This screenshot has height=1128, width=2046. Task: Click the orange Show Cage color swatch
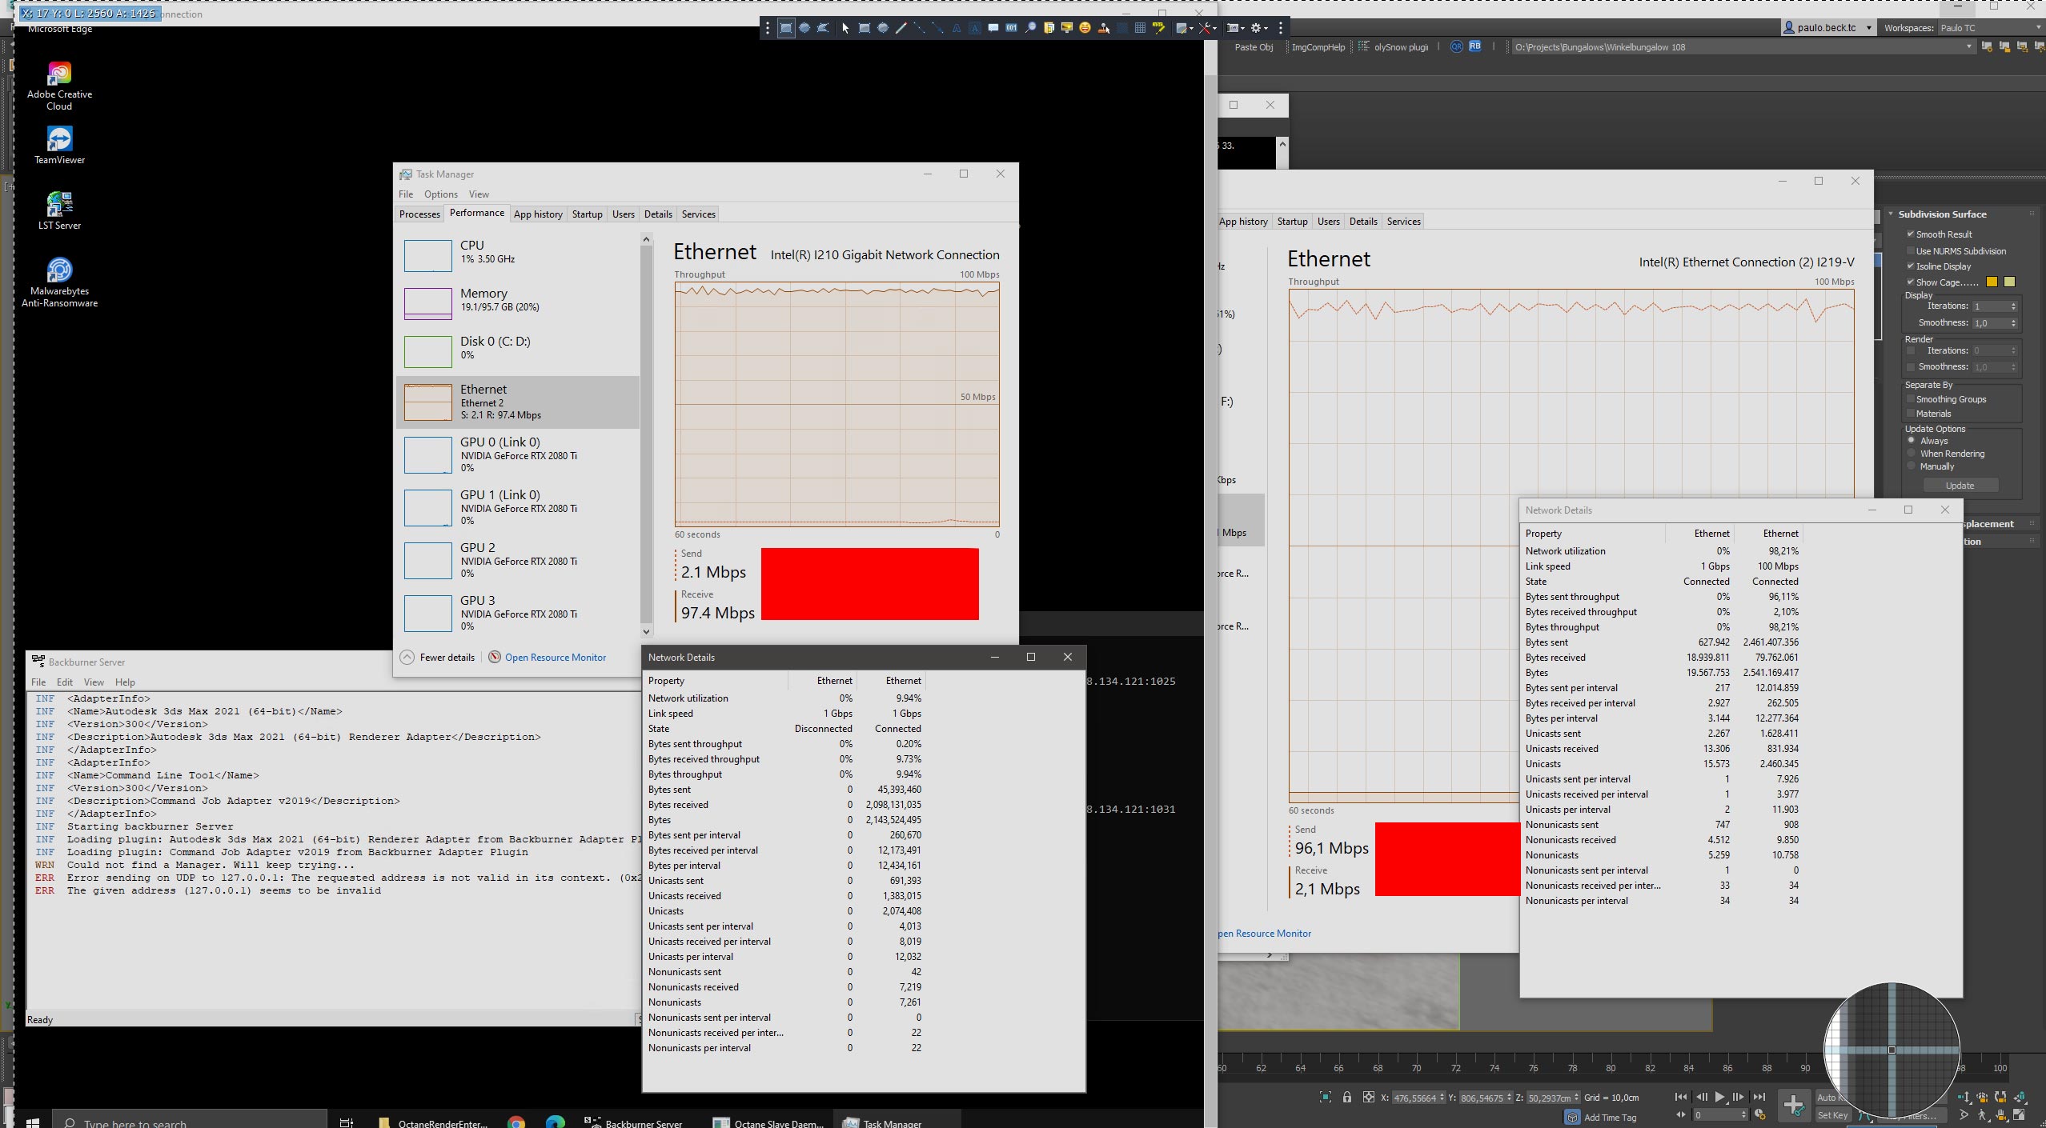pyautogui.click(x=1992, y=282)
